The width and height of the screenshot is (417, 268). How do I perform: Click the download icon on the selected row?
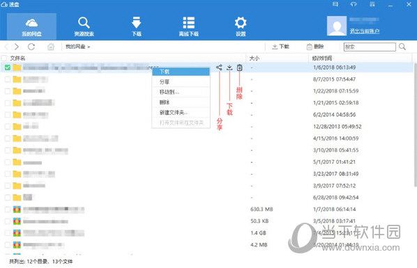coord(229,68)
